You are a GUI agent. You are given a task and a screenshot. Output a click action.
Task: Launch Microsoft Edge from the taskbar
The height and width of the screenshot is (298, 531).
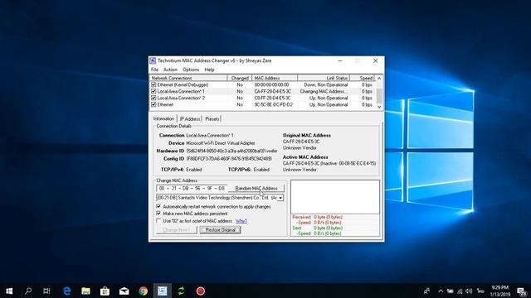(x=66, y=291)
